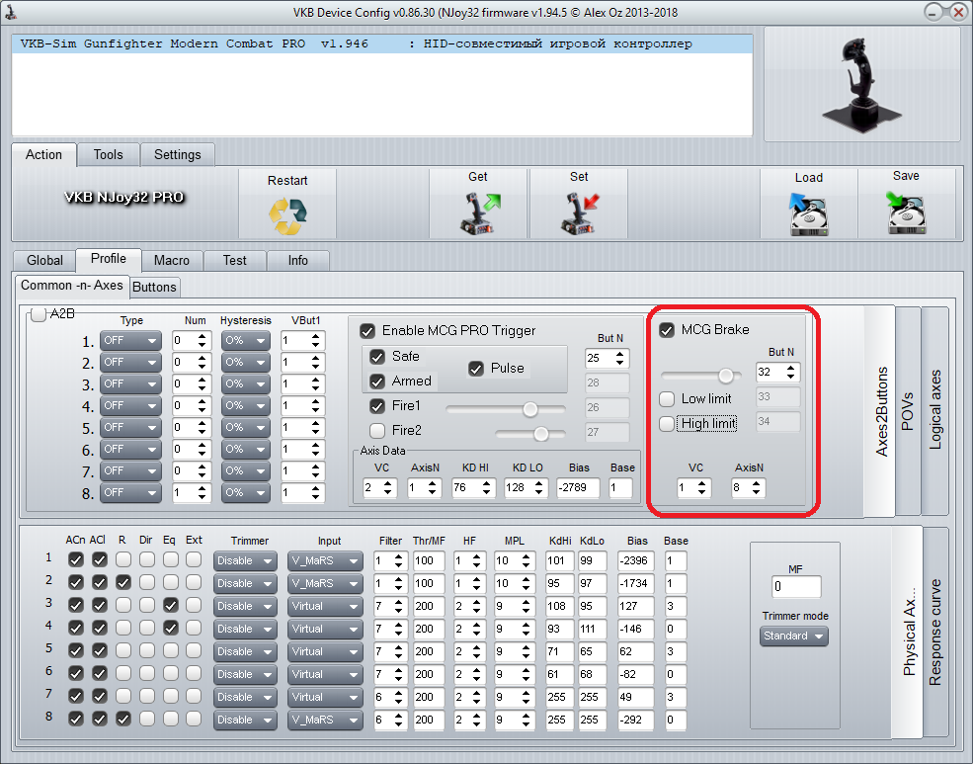Click the Get joystick icon
This screenshot has height=764, width=973.
click(479, 212)
